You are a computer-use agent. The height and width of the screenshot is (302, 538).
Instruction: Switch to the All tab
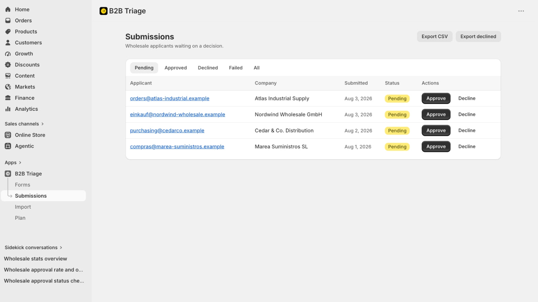pyautogui.click(x=257, y=68)
